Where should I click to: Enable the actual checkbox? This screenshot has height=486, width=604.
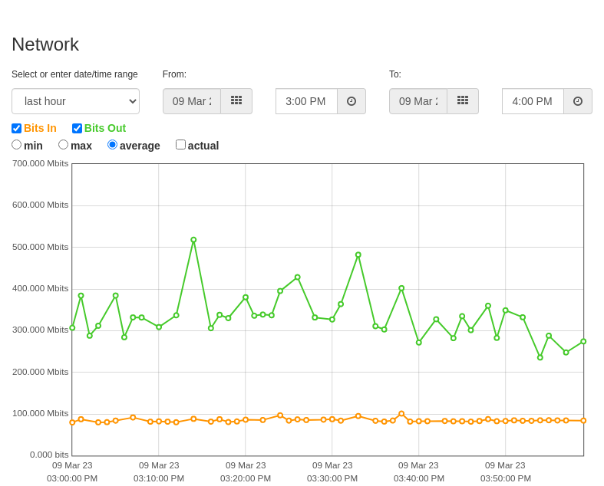tap(180, 145)
